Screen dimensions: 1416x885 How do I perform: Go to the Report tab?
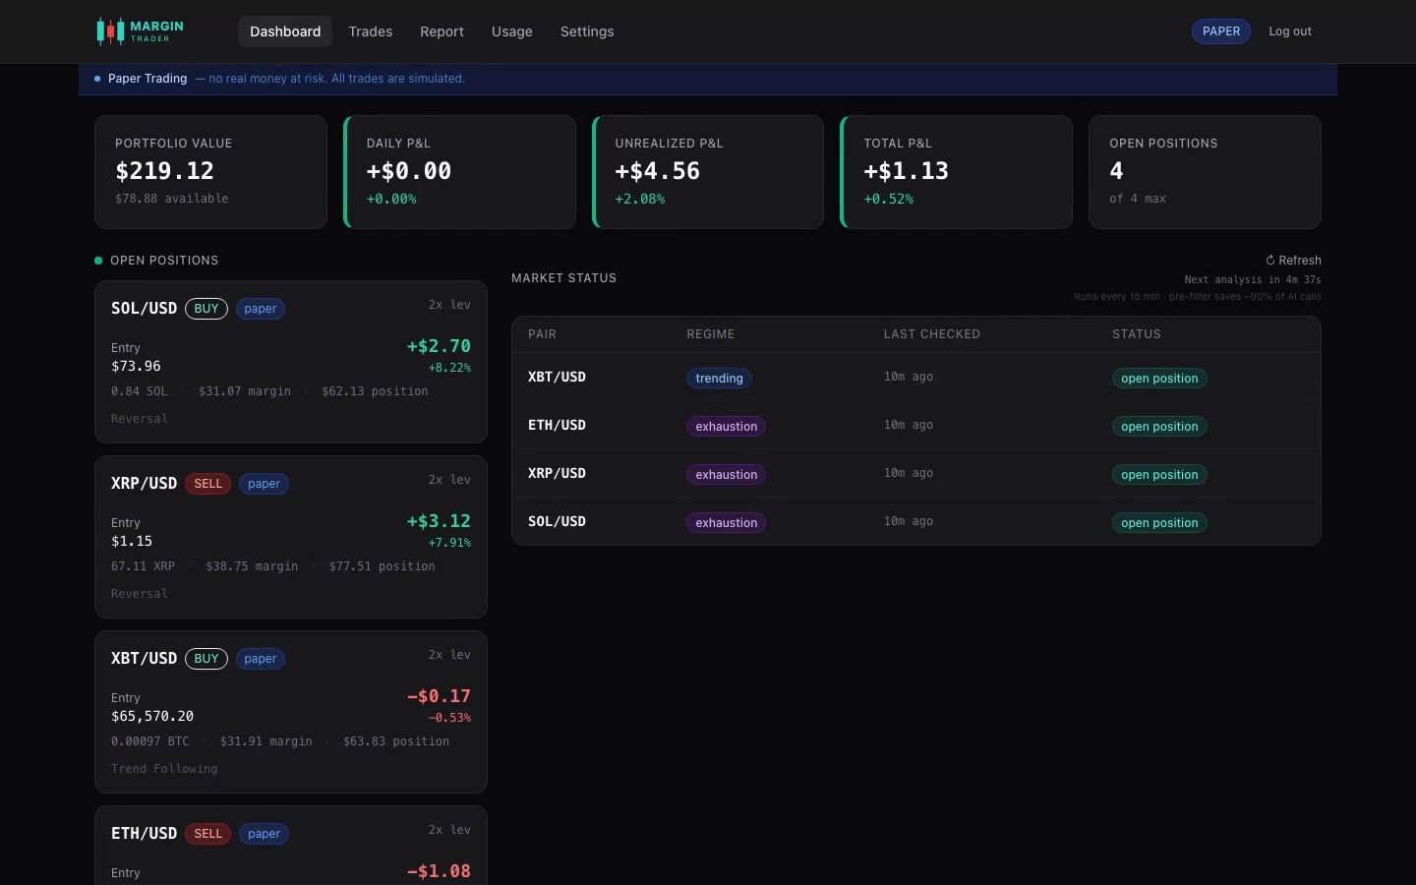(x=442, y=31)
